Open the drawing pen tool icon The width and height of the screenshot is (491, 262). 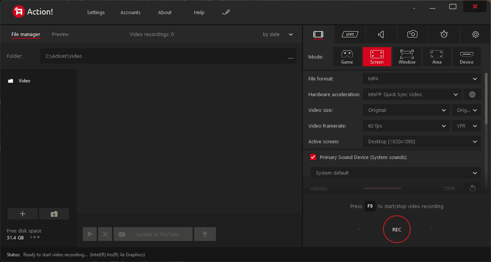(226, 12)
